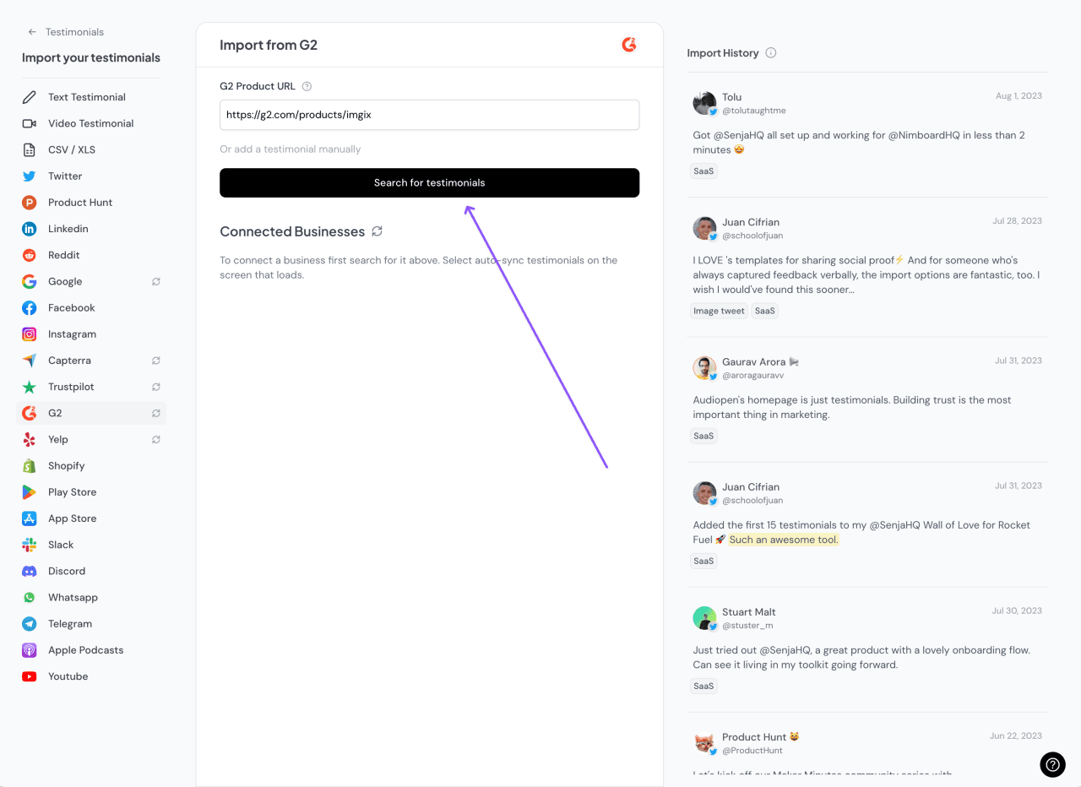1081x787 pixels.
Task: Click the Slack logo icon
Action: pos(30,545)
